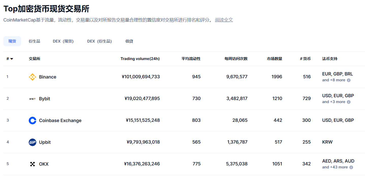Click Bybit coin count 729
This screenshot has width=365, height=176.
coord(307,99)
